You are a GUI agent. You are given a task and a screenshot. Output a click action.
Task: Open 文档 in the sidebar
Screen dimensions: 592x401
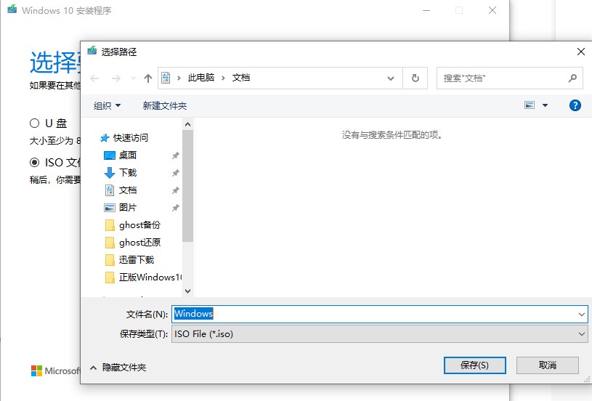point(128,190)
